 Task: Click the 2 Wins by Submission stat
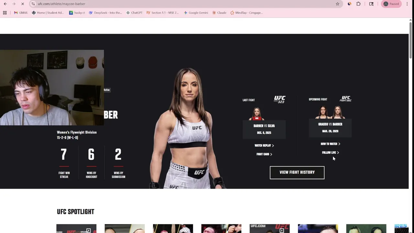click(x=118, y=163)
